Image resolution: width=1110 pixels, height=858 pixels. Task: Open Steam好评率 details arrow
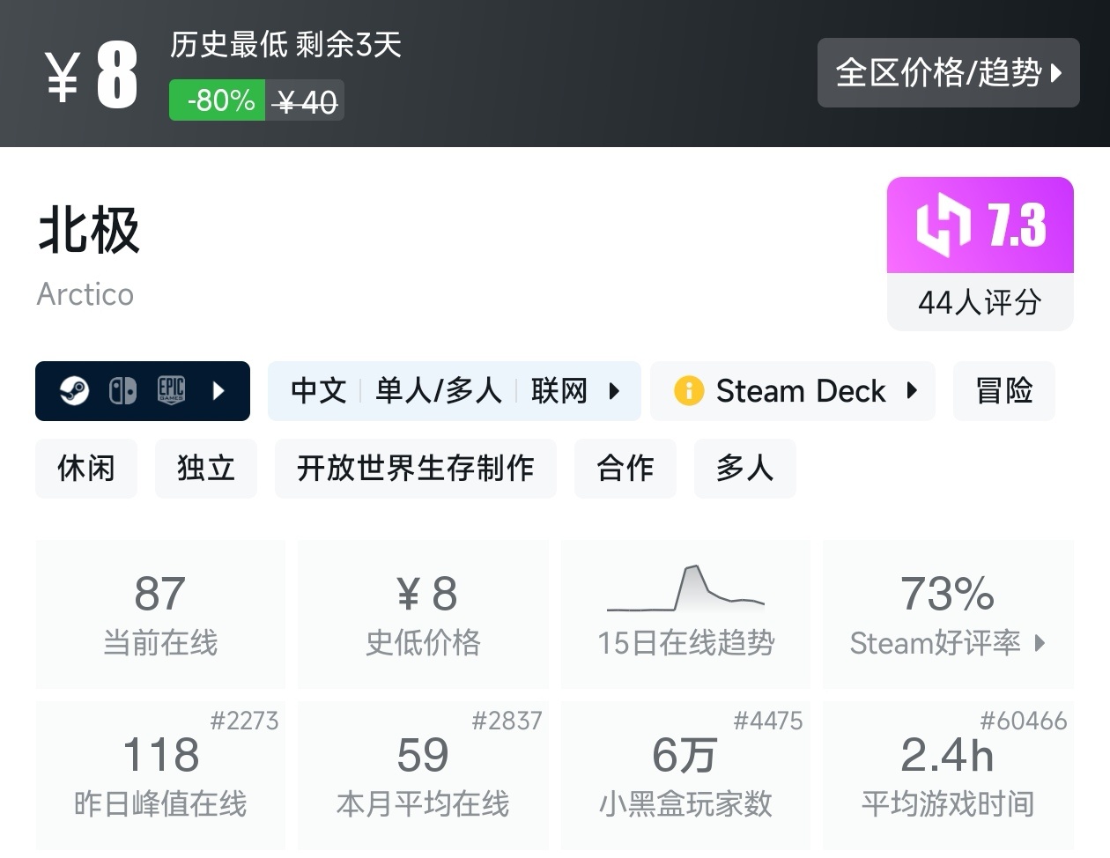click(x=1041, y=644)
